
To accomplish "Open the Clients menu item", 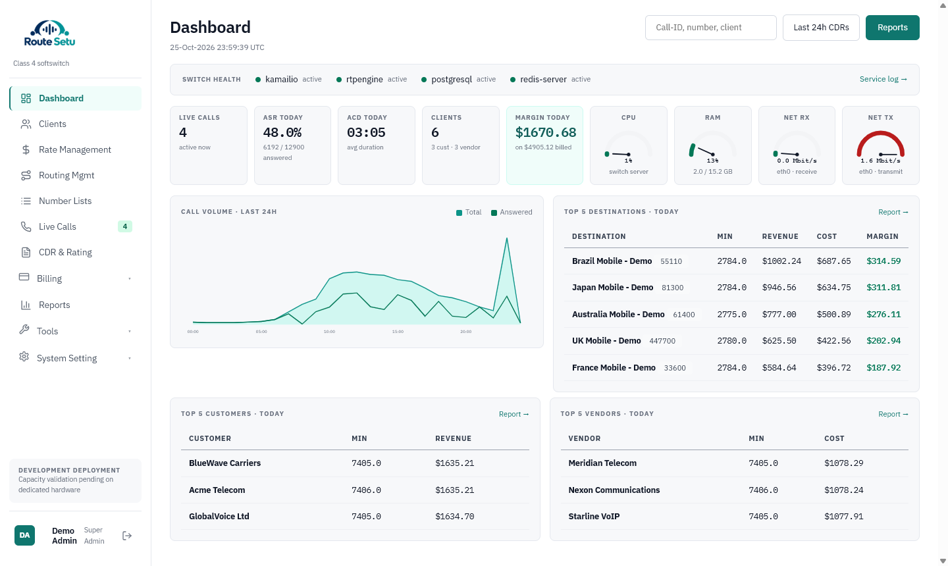I will 76,124.
